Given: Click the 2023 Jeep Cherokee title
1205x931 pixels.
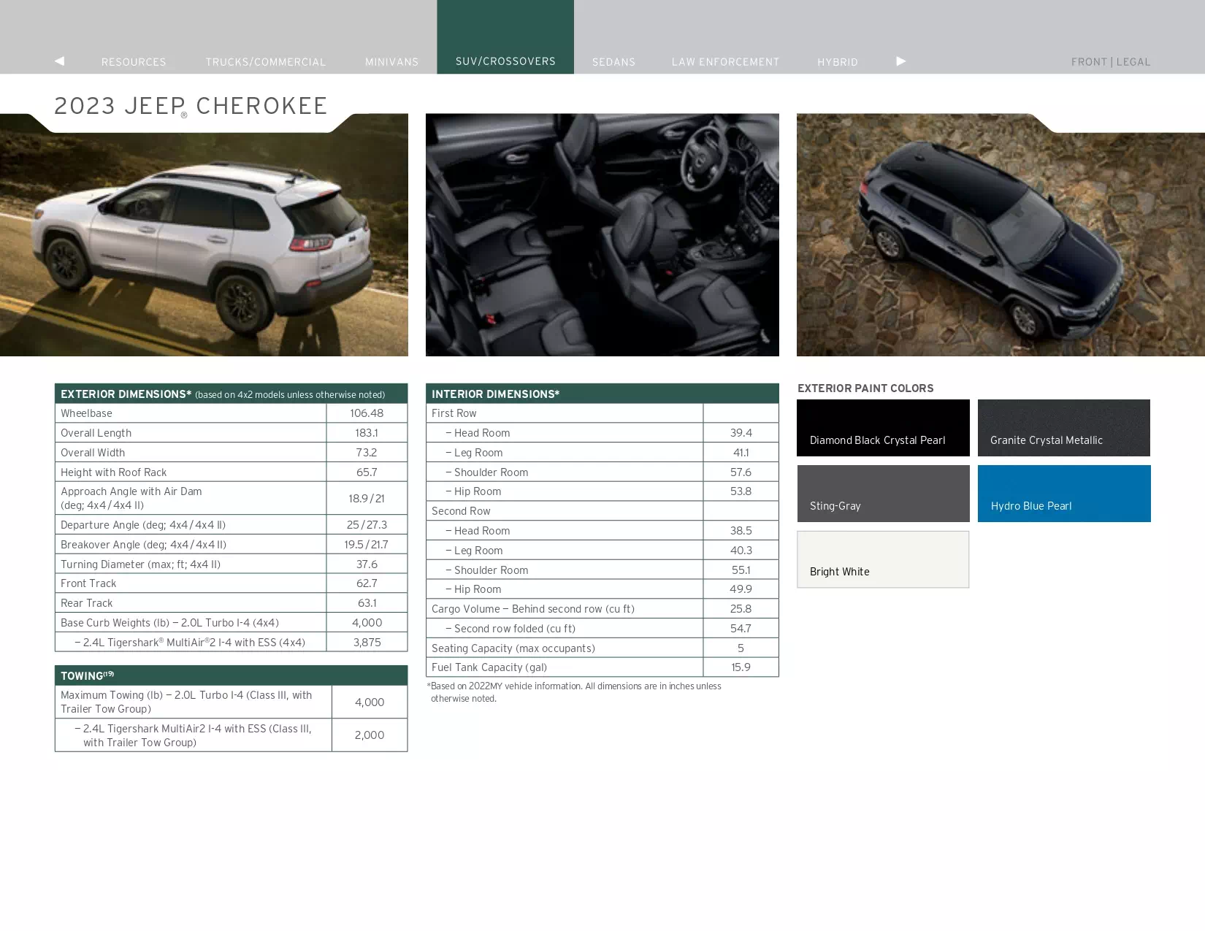Looking at the screenshot, I should point(191,106).
